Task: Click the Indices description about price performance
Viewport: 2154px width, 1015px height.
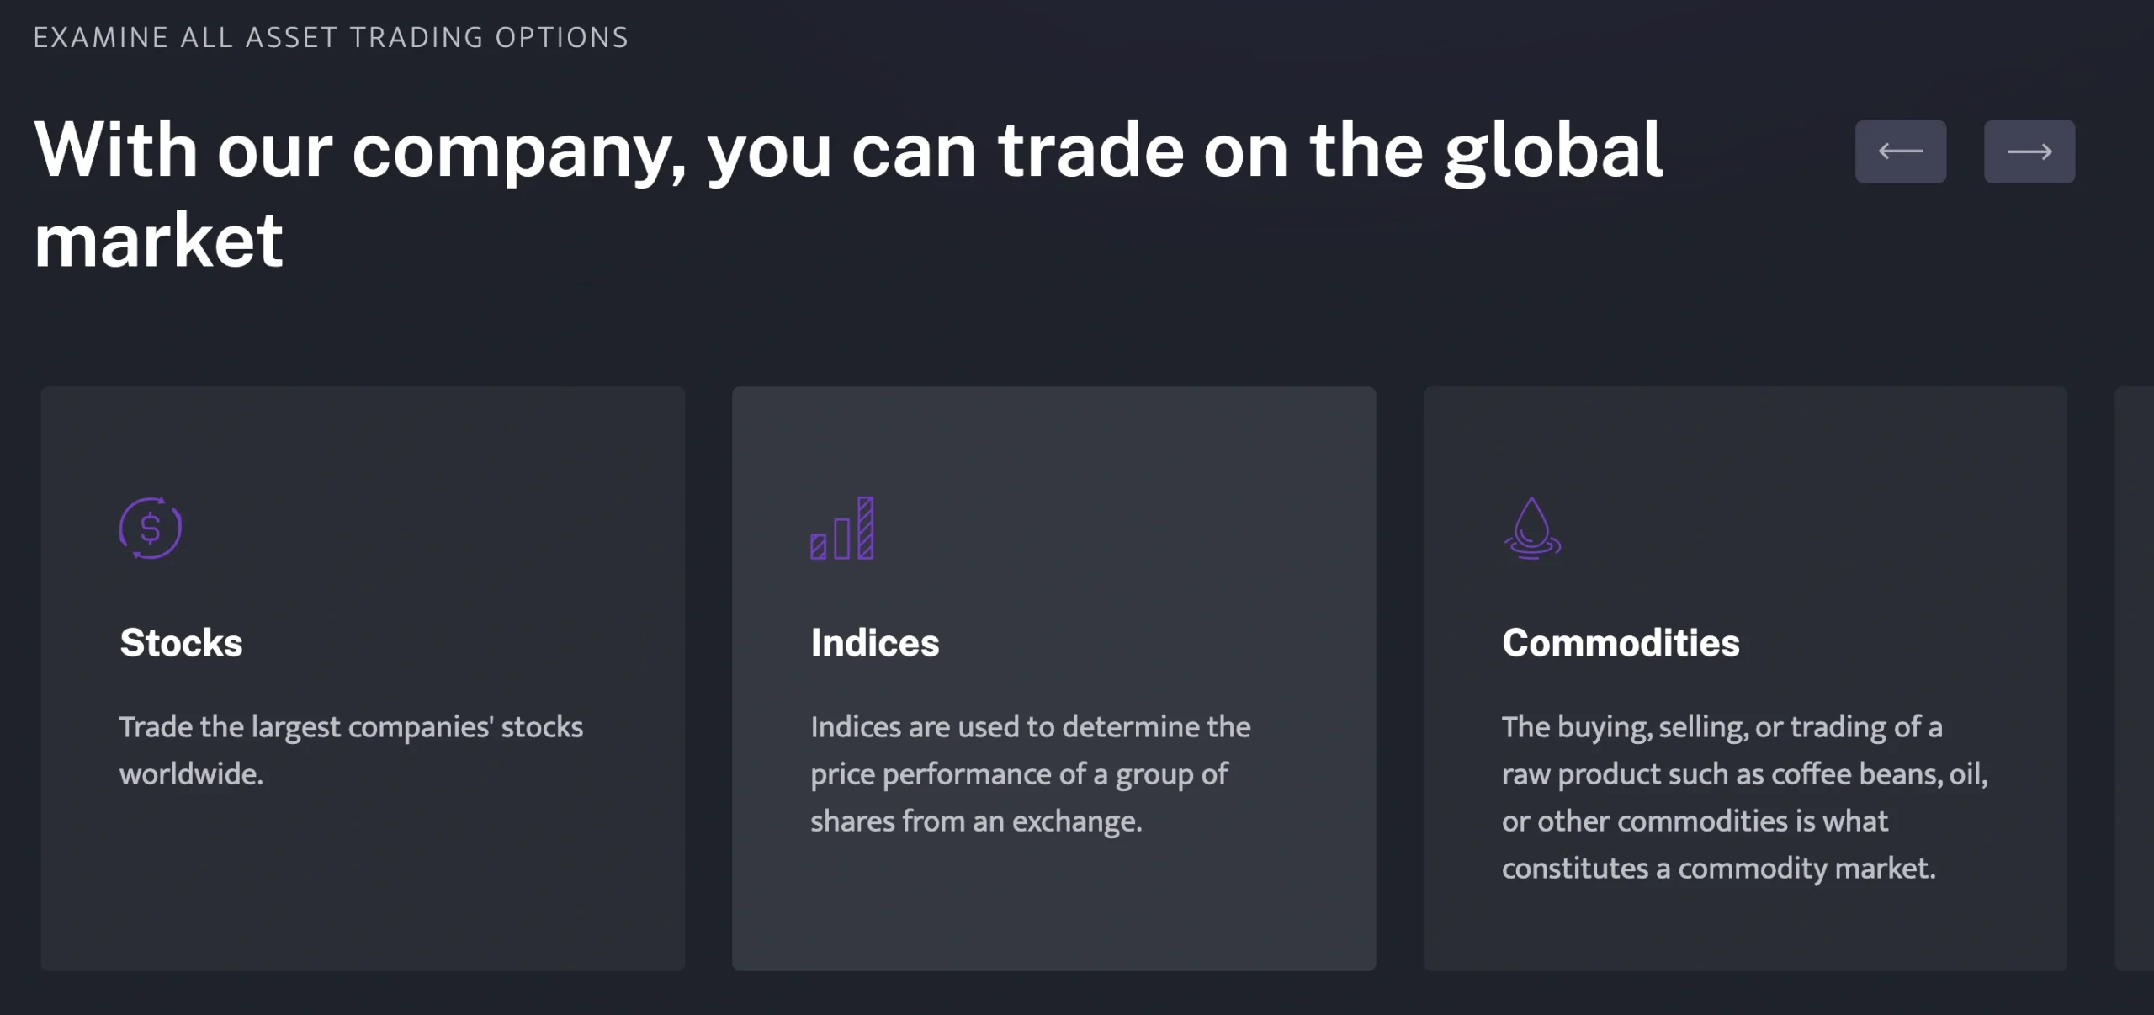Action: [x=1031, y=773]
